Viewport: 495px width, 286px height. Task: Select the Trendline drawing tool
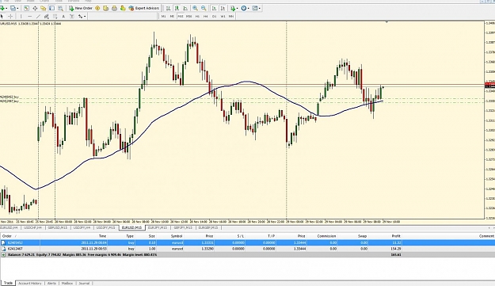pyautogui.click(x=38, y=16)
